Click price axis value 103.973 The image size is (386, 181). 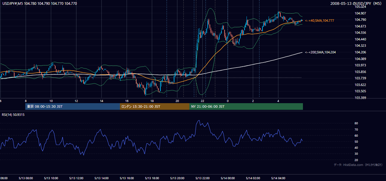click(x=360, y=65)
